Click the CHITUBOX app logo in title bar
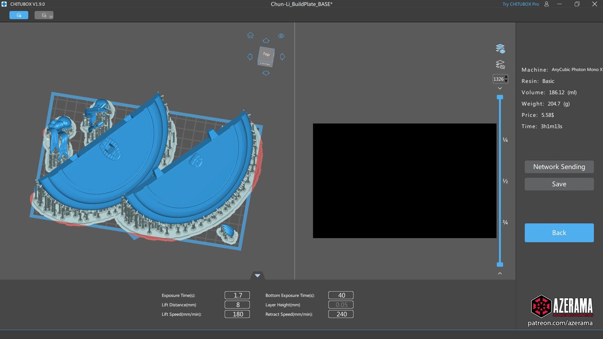The image size is (603, 339). point(4,4)
